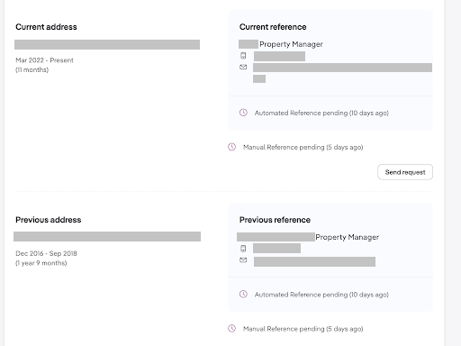Click the redacted previous address line
Screen dimensions: 461x346
click(x=107, y=236)
